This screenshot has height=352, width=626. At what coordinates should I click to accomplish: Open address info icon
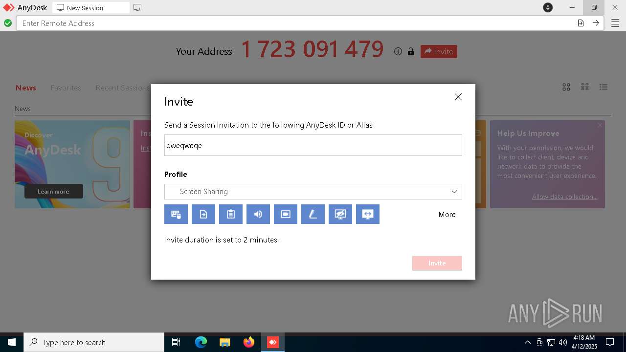398,51
